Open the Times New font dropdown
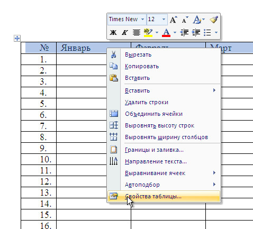This screenshot has height=229, width=253. (142, 19)
